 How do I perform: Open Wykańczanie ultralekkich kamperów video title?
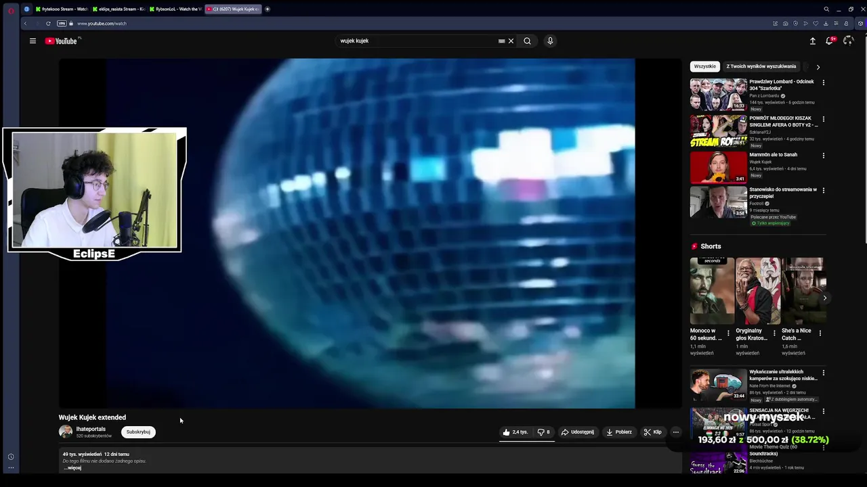[x=784, y=375]
